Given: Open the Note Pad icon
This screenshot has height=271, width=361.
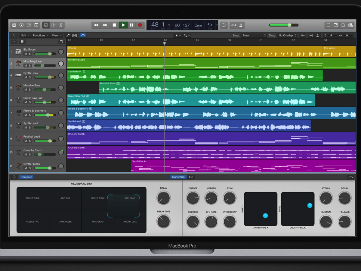Looking at the screenshot, I should (336, 25).
